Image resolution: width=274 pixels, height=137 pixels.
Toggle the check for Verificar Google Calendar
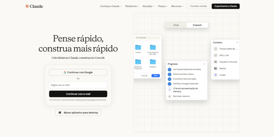click(169, 84)
